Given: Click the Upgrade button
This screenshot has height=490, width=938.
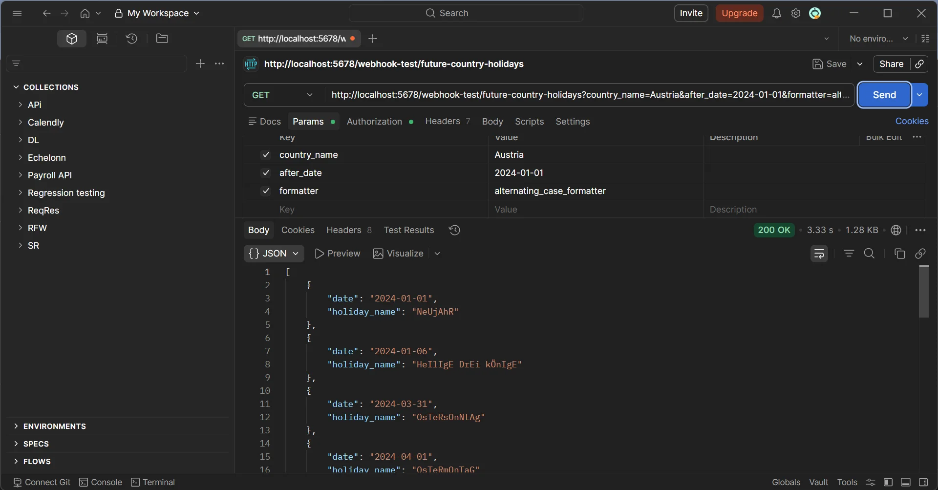Looking at the screenshot, I should (x=740, y=13).
